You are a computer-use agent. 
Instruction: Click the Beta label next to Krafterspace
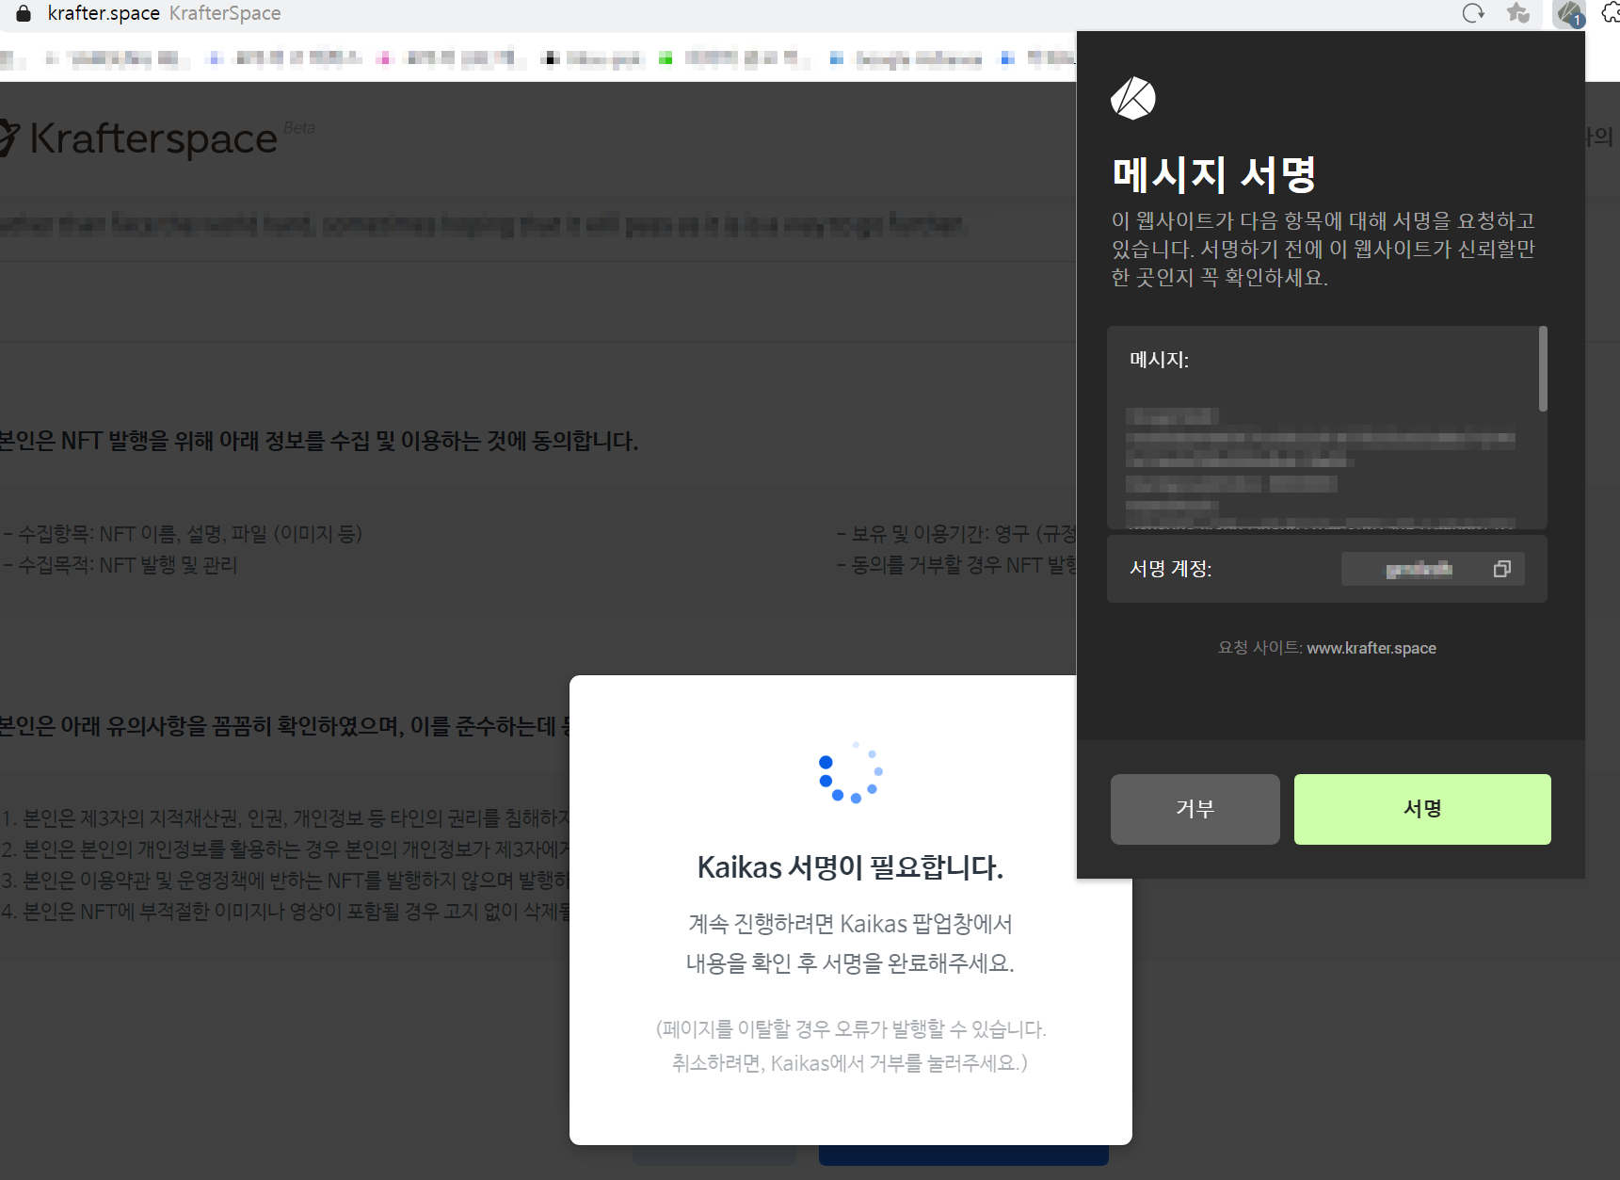coord(299,127)
